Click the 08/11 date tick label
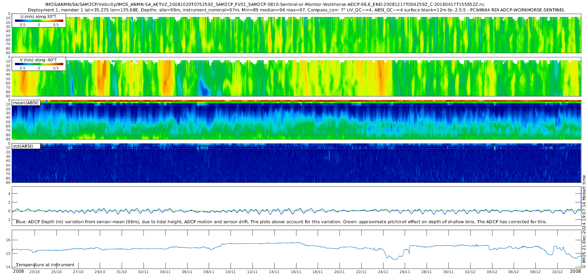Image resolution: width=587 pixels, height=277 pixels. [x=209, y=272]
